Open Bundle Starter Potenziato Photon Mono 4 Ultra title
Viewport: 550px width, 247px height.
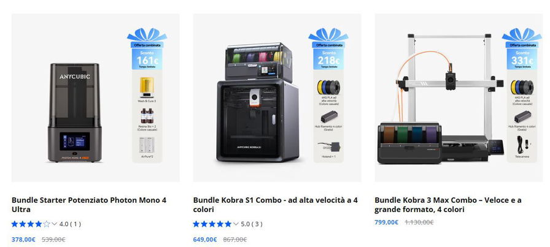89,205
